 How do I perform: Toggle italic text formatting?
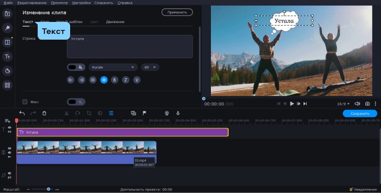(x=126, y=80)
